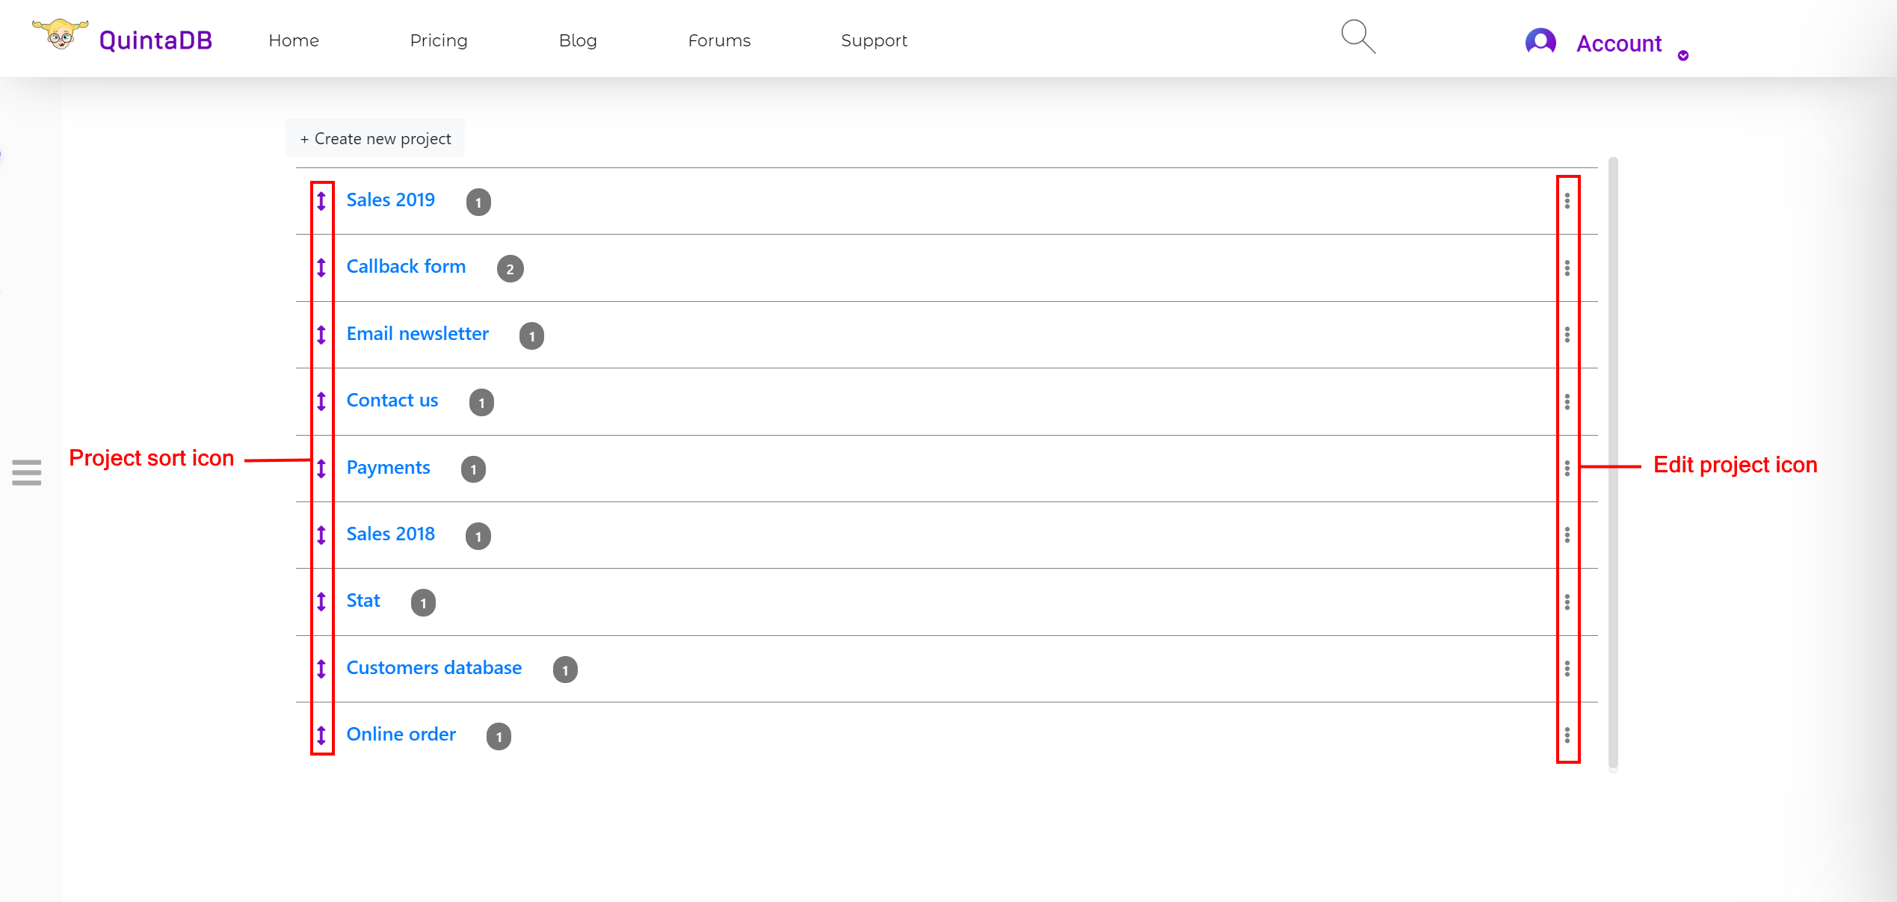The image size is (1897, 902).
Task: Click the QuintaDB mascot logo
Action: point(60,34)
